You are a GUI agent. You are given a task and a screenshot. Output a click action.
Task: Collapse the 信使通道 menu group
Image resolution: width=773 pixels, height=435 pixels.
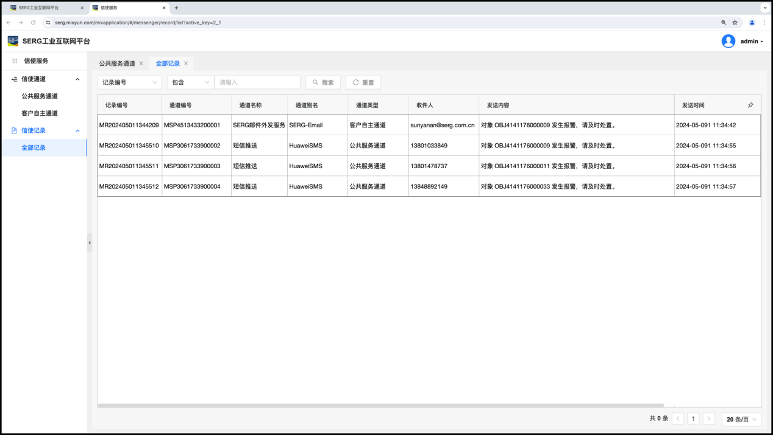(x=77, y=79)
